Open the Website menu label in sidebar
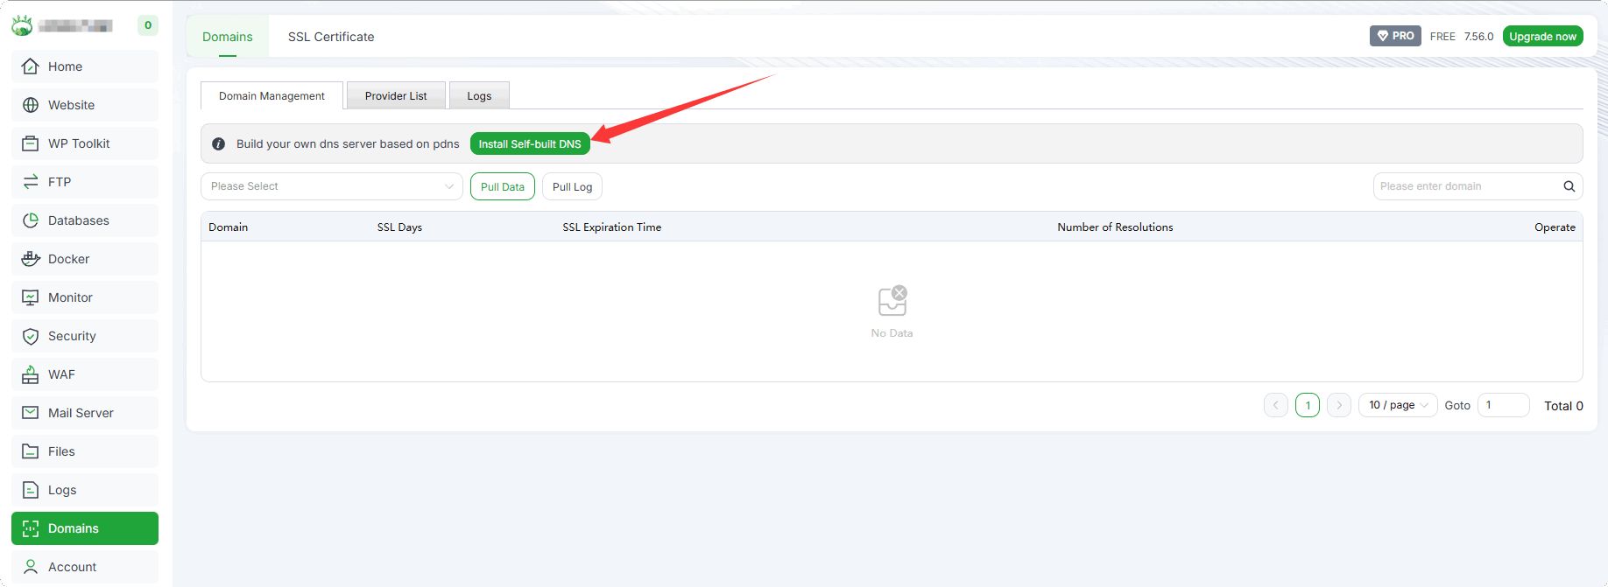This screenshot has width=1608, height=587. pos(71,105)
